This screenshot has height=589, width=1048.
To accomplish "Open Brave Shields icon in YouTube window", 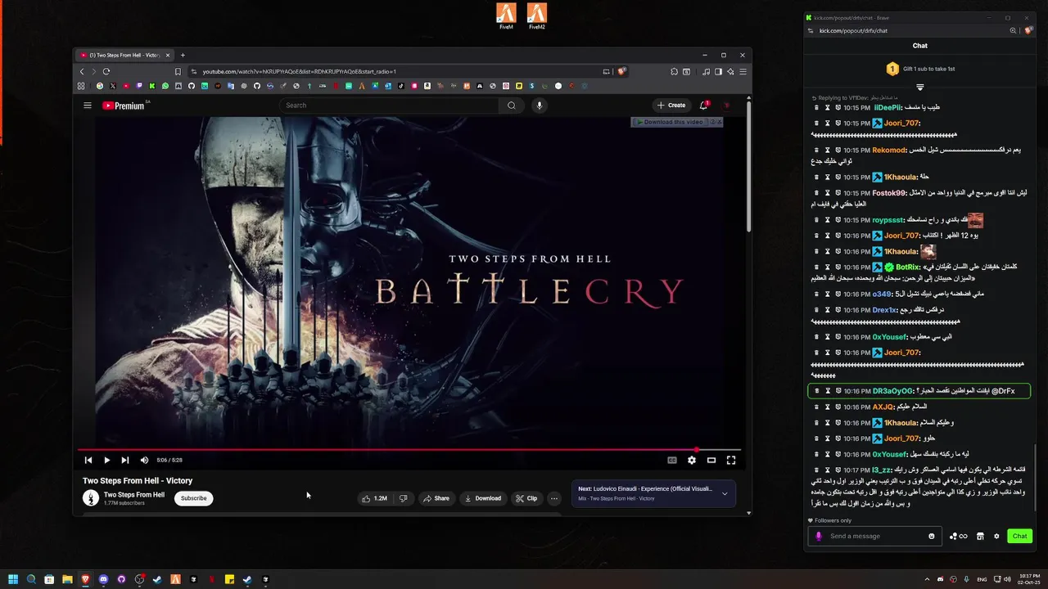I will pyautogui.click(x=622, y=72).
